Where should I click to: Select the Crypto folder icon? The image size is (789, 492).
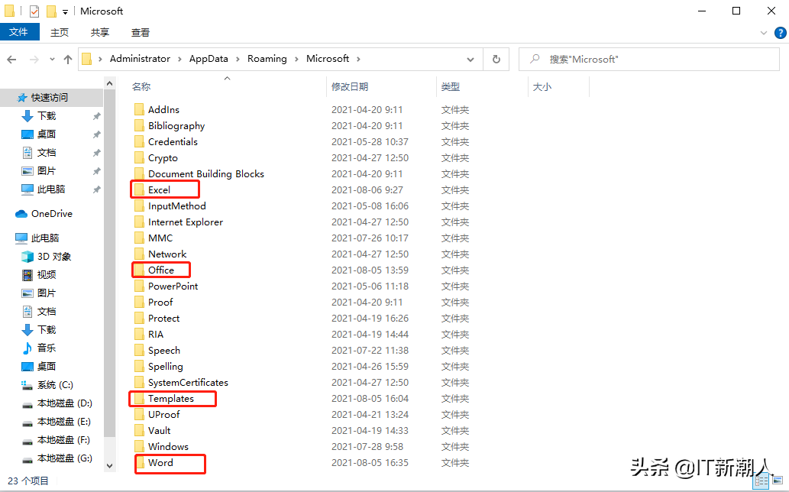[139, 158]
